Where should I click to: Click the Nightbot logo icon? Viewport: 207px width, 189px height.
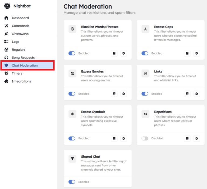click(7, 6)
